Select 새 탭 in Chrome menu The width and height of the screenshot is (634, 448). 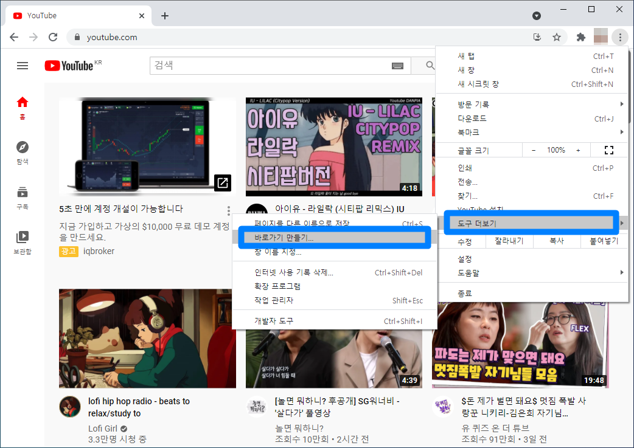click(x=533, y=56)
